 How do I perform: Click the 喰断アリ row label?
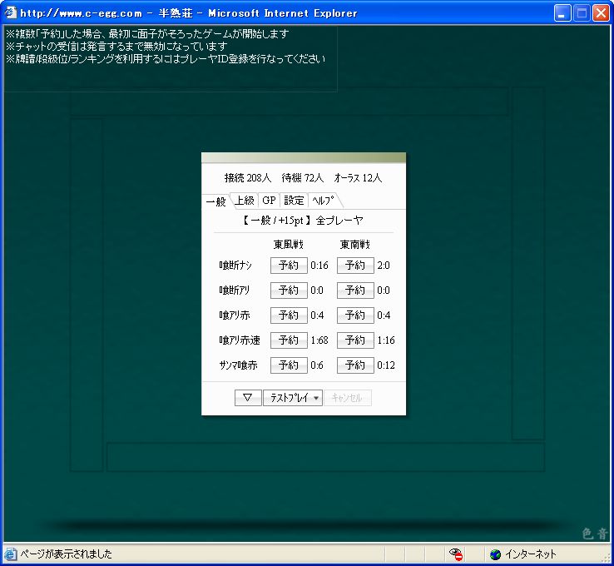(234, 290)
